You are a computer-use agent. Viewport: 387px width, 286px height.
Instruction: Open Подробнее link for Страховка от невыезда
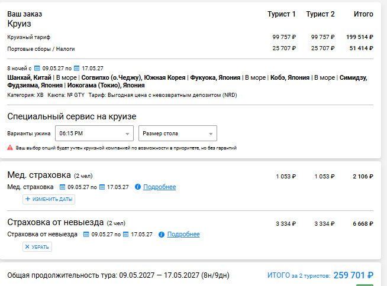[183, 234]
